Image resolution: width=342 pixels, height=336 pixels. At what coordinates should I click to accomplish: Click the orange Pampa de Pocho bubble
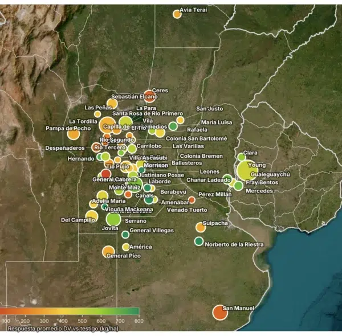point(74,133)
